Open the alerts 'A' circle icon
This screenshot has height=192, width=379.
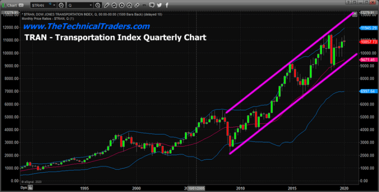tap(129, 5)
